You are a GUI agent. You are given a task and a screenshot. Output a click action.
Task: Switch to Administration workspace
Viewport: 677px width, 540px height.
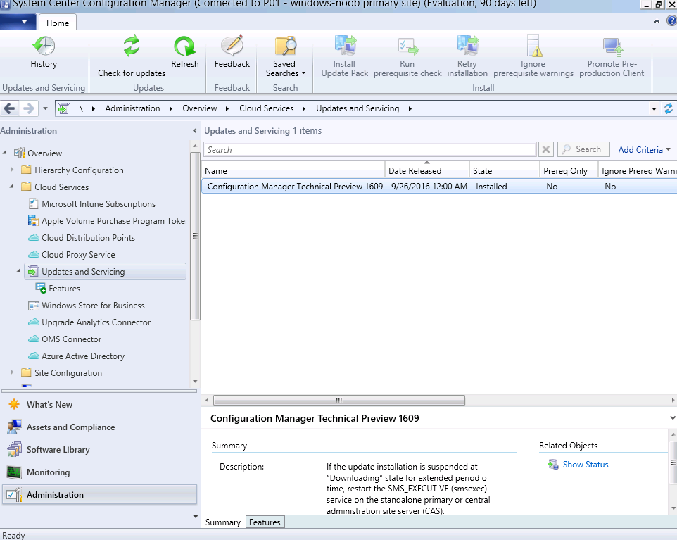click(99, 495)
